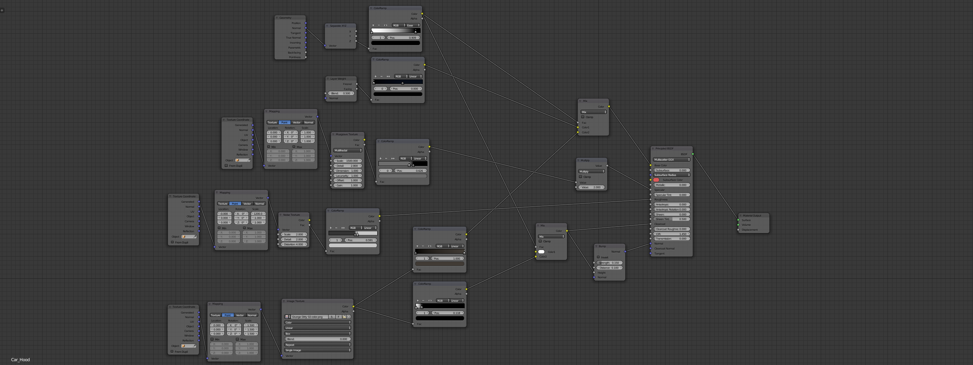Click the red Subsurface Color swatch
This screenshot has width=973, height=365.
pos(656,180)
